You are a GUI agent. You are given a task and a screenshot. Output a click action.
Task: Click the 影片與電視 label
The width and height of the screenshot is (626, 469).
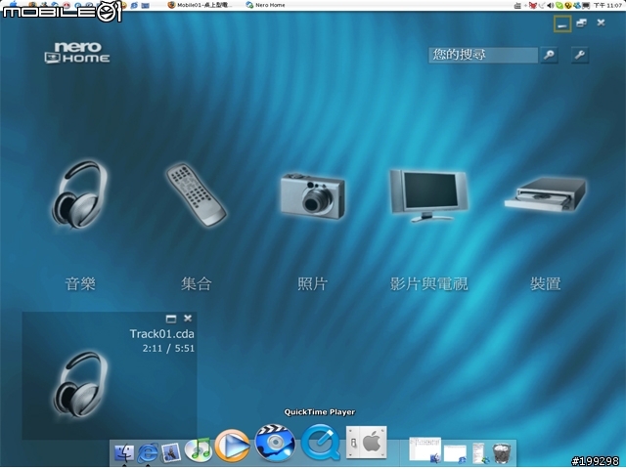428,284
